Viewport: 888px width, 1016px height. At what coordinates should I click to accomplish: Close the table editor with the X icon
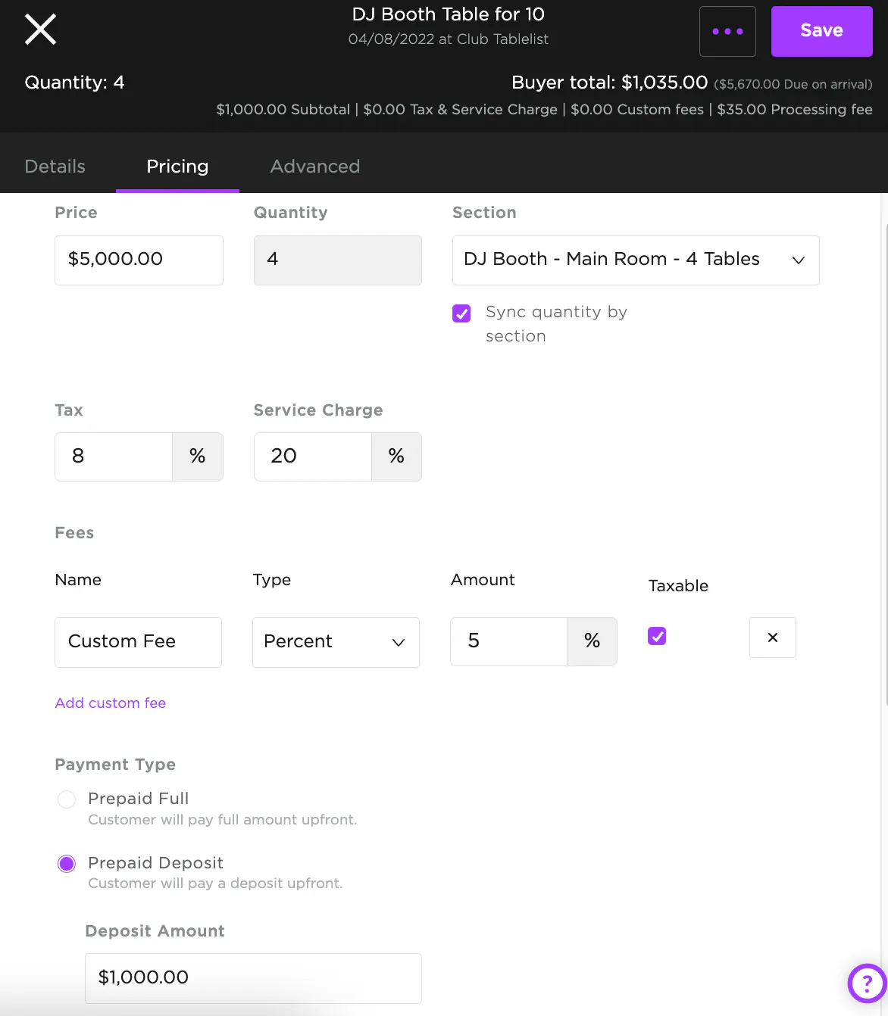point(41,30)
